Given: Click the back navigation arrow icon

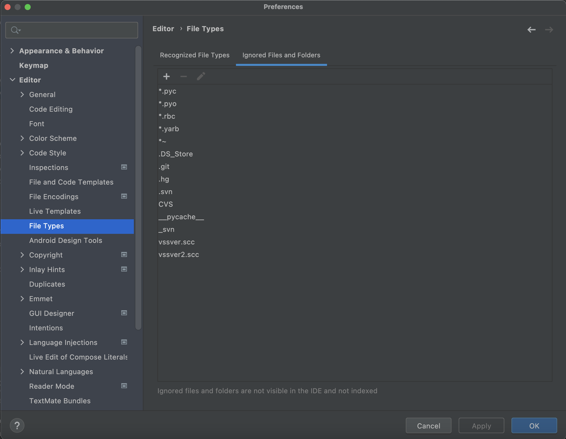Looking at the screenshot, I should 532,29.
